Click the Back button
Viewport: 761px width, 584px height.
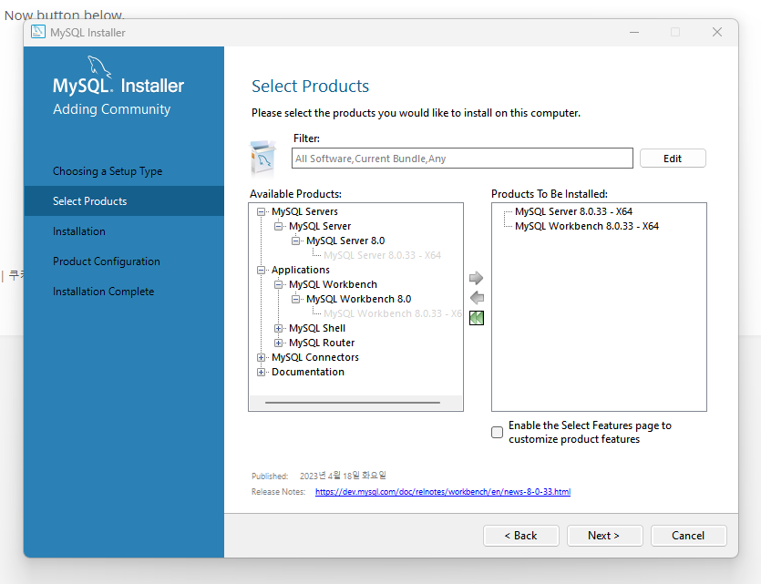[x=520, y=536]
